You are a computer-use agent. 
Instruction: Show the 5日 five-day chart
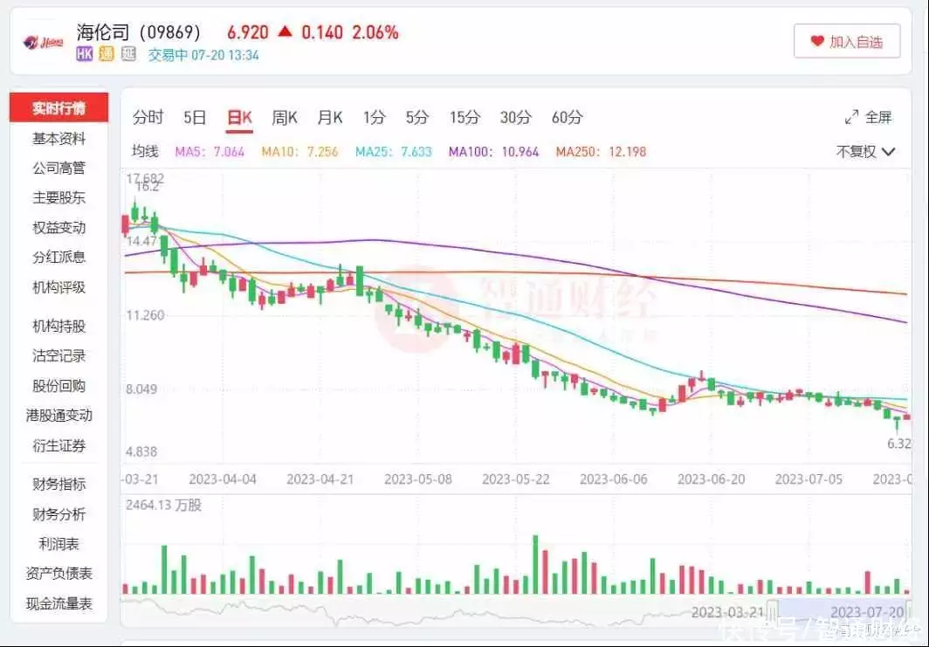pyautogui.click(x=195, y=117)
